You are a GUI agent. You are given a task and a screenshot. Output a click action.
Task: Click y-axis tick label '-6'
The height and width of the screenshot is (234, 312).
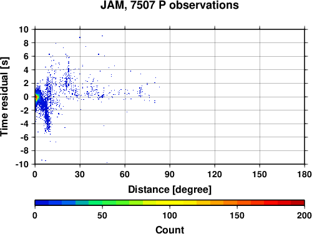24,137
